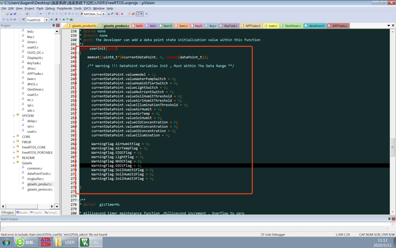Open the Project menu

click(29, 8)
